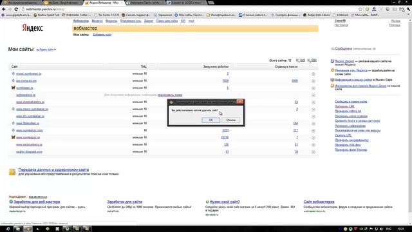Open 'Добавить сайт' link
This screenshot has width=412, height=232.
pos(102,35)
